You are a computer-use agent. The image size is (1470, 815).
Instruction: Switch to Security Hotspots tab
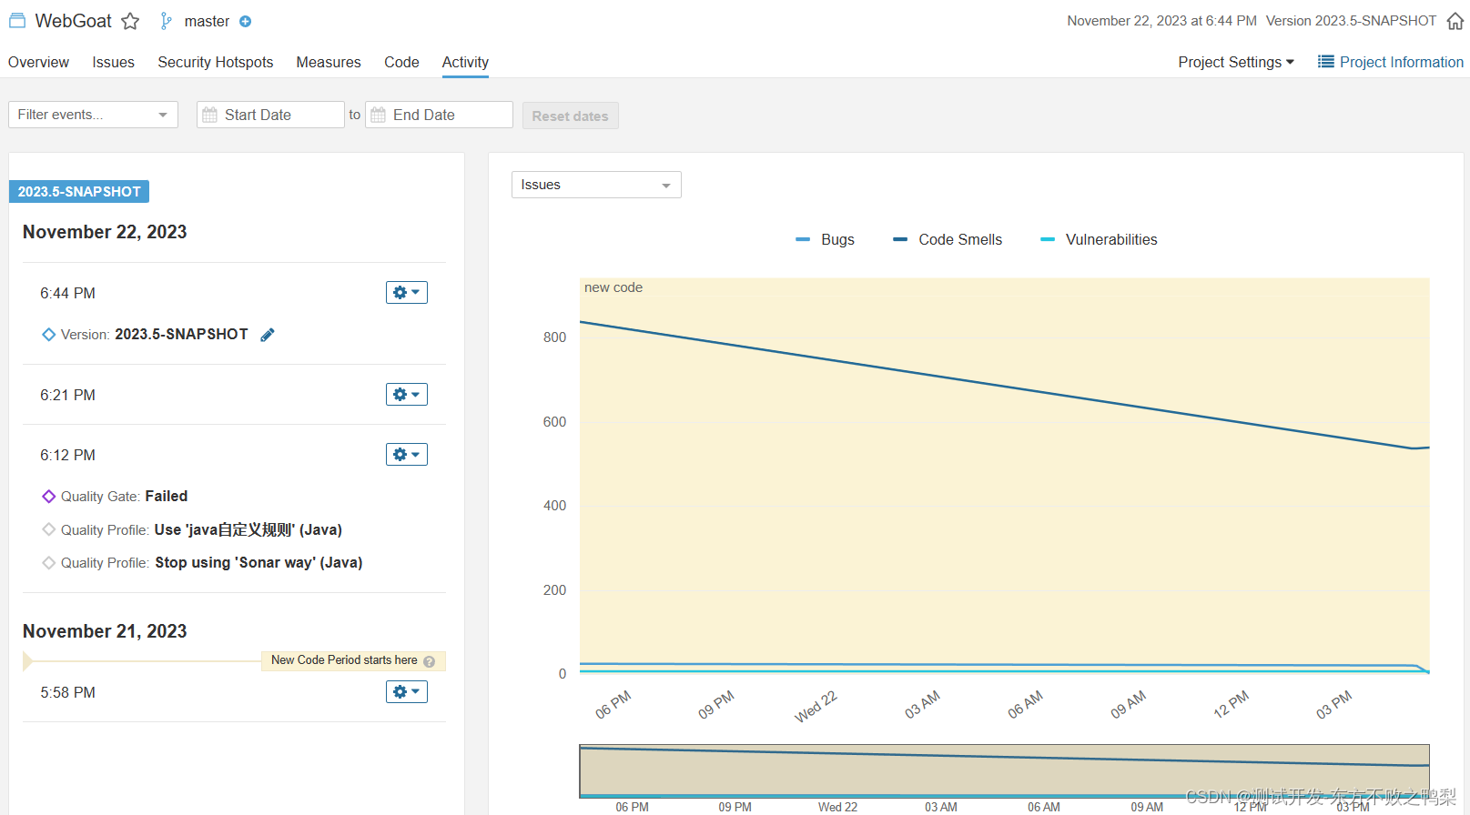(x=216, y=62)
